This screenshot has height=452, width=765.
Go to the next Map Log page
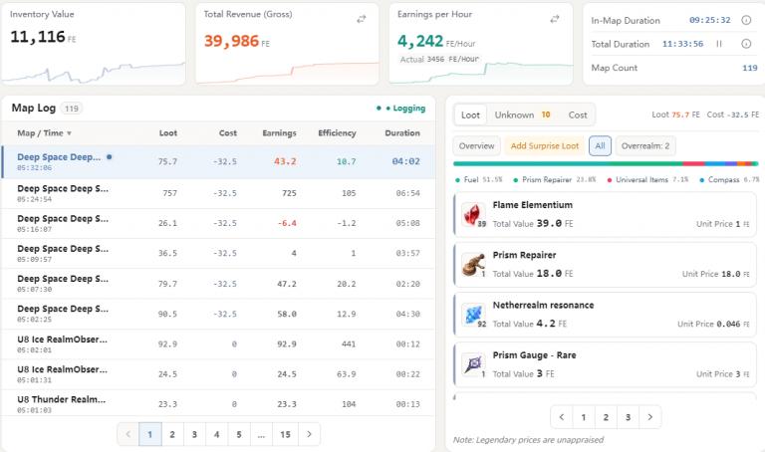(x=309, y=434)
